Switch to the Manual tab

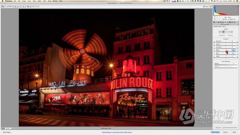(224, 27)
